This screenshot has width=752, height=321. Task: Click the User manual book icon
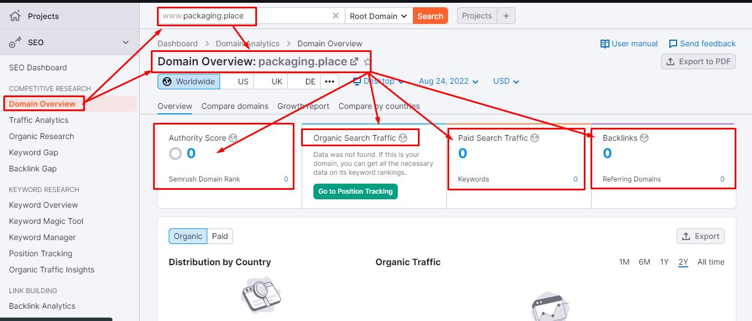coord(605,44)
